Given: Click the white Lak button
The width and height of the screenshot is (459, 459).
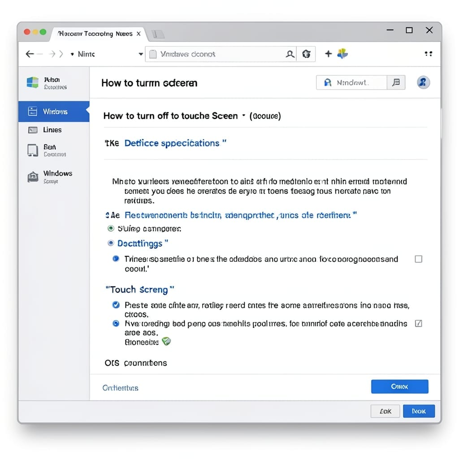Looking at the screenshot, I should 385,411.
